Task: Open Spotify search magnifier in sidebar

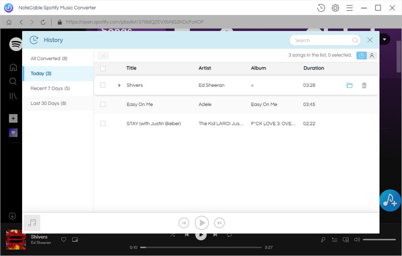Action: click(13, 82)
